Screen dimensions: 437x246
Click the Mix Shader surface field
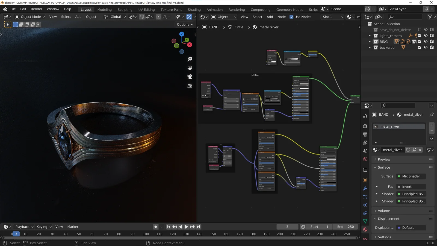click(x=411, y=176)
